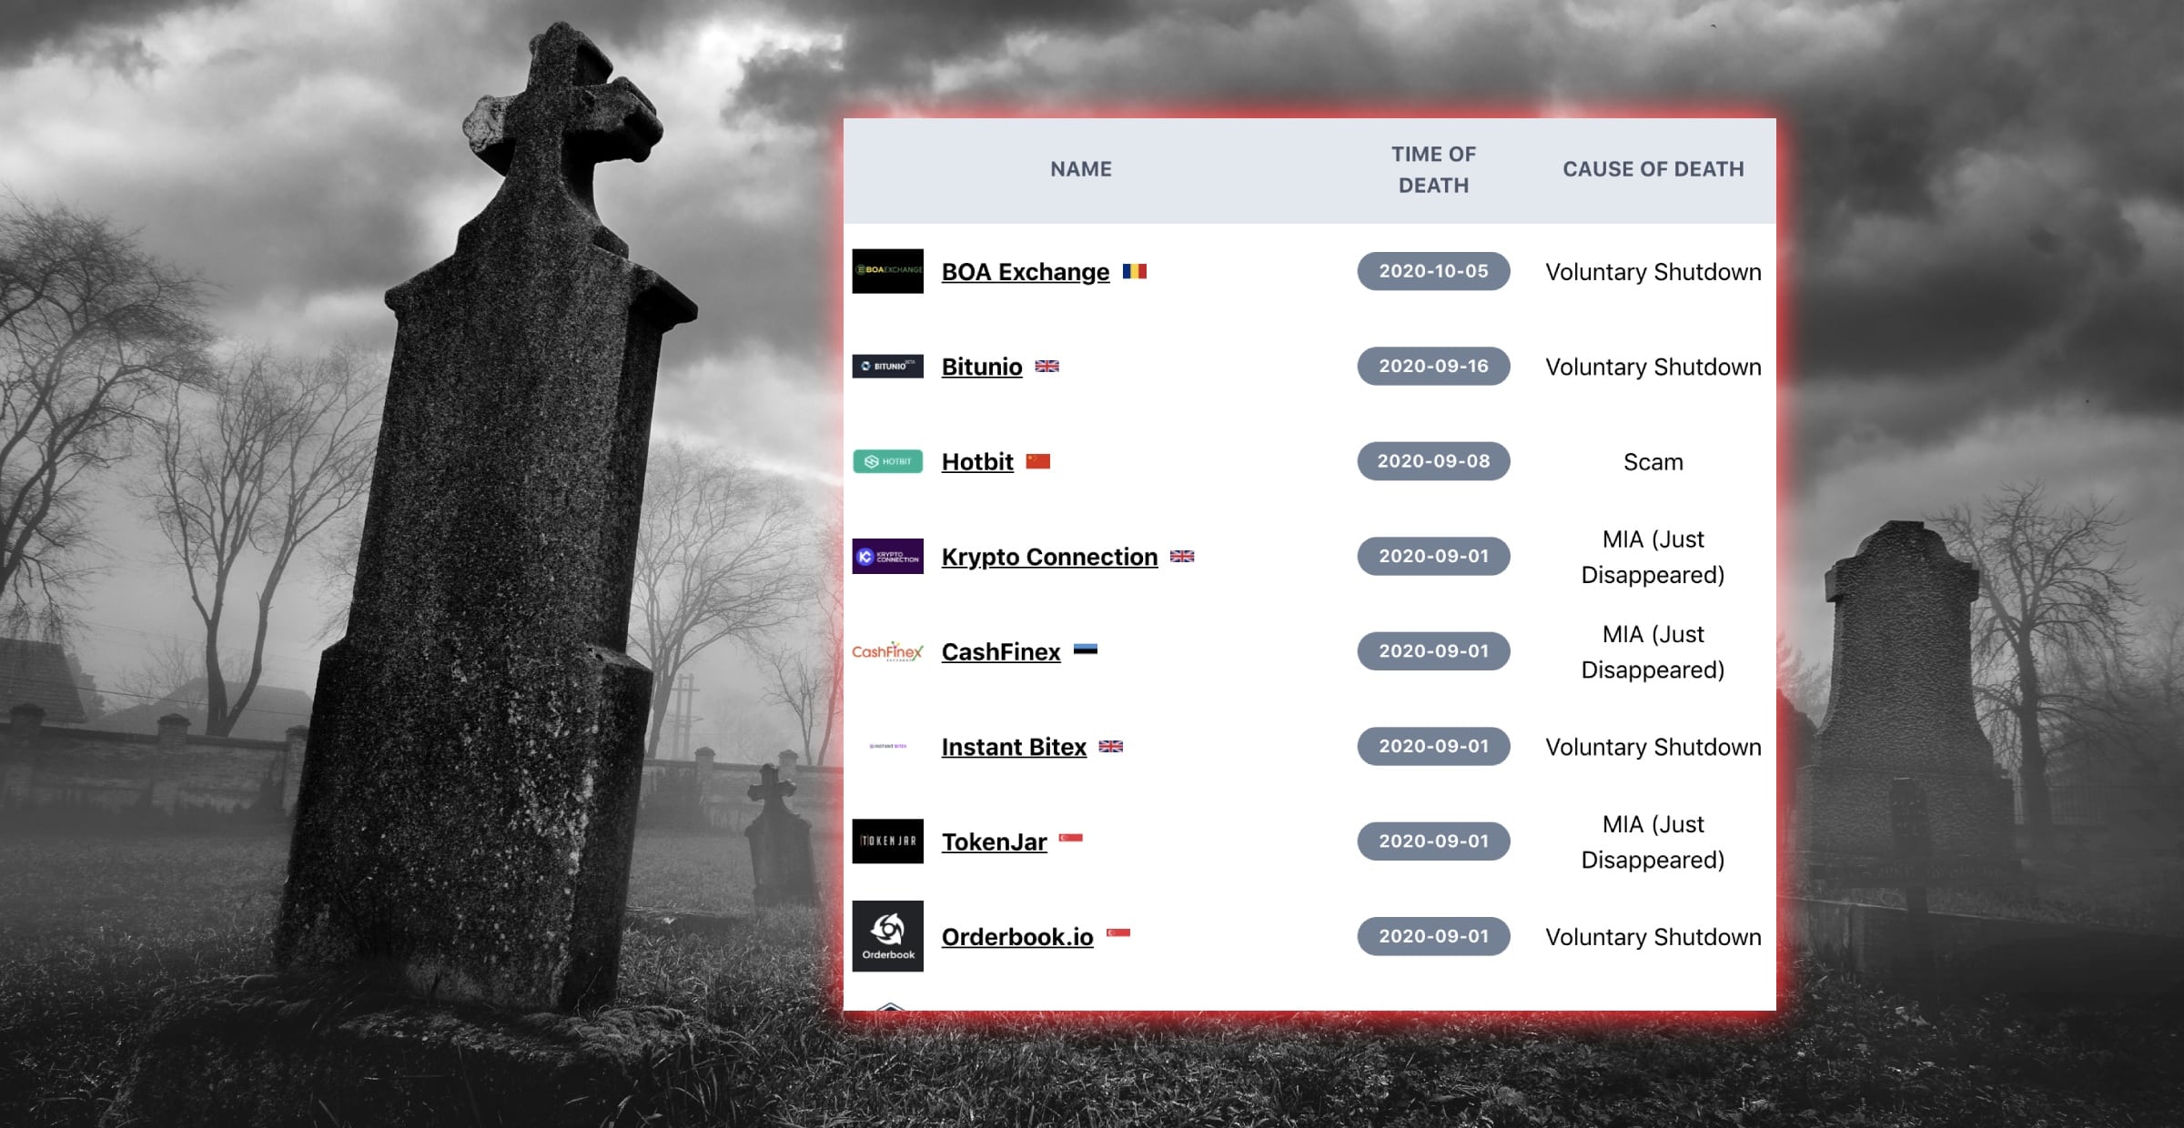Click the Instant Bitex small logo
This screenshot has width=2184, height=1128.
[x=887, y=746]
